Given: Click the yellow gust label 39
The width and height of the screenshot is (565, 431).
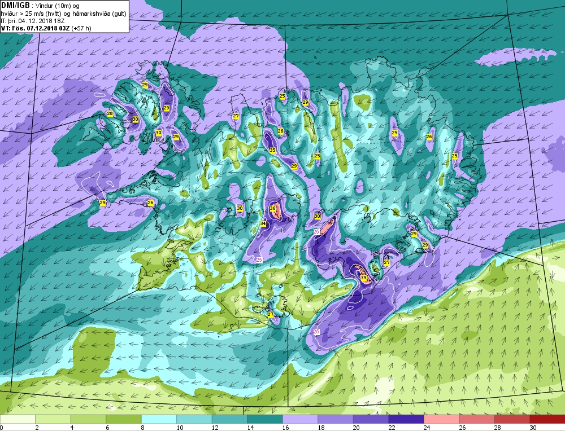Looking at the screenshot, I should click(x=363, y=278).
